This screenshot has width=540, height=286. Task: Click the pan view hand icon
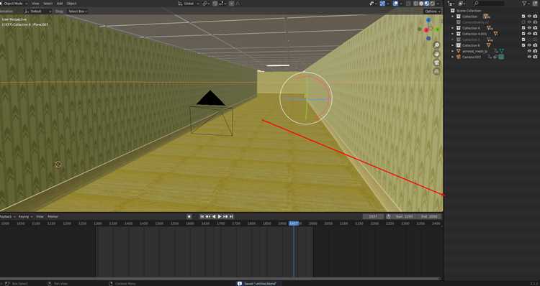coord(437,54)
